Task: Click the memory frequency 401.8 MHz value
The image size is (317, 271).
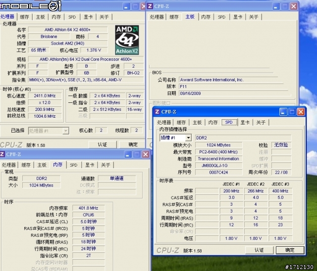Action: (x=89, y=208)
